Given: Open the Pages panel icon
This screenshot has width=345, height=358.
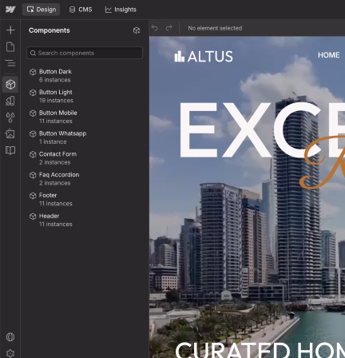Looking at the screenshot, I should coord(10,46).
